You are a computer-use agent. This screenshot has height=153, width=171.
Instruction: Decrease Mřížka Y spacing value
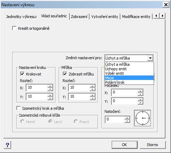(93, 98)
